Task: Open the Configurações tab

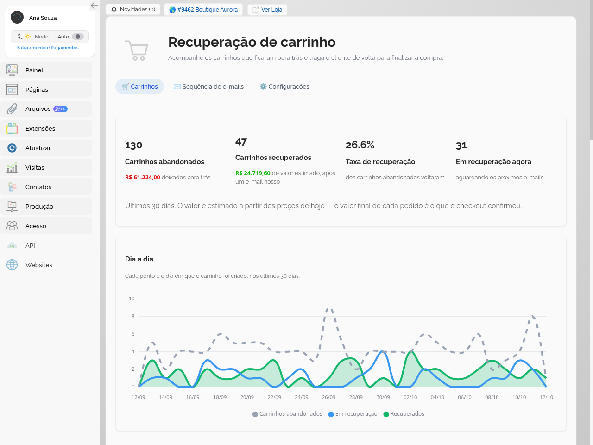Action: click(284, 87)
